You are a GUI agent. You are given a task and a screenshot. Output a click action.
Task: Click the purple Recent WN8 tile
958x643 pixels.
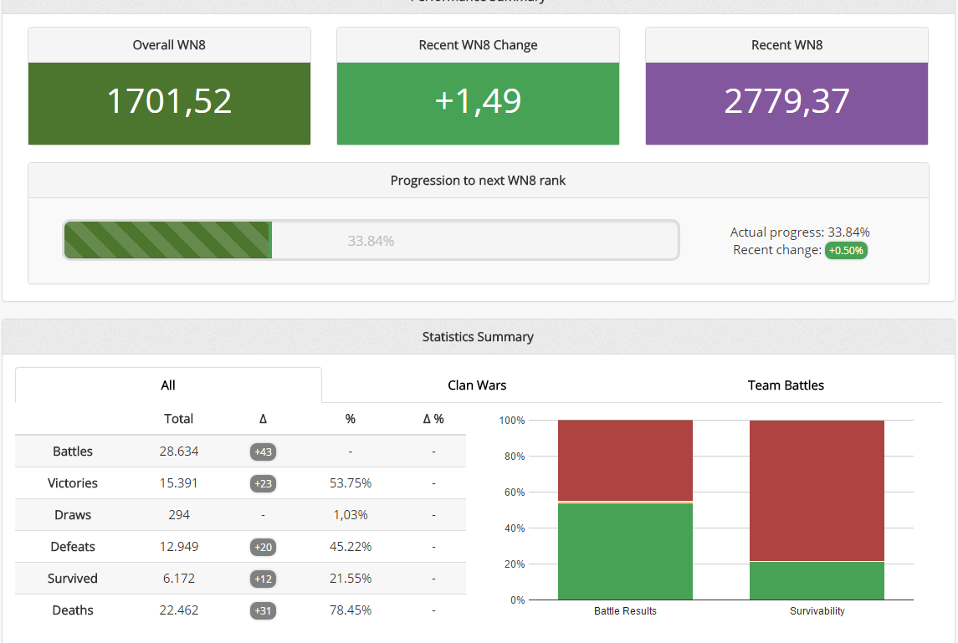click(786, 103)
